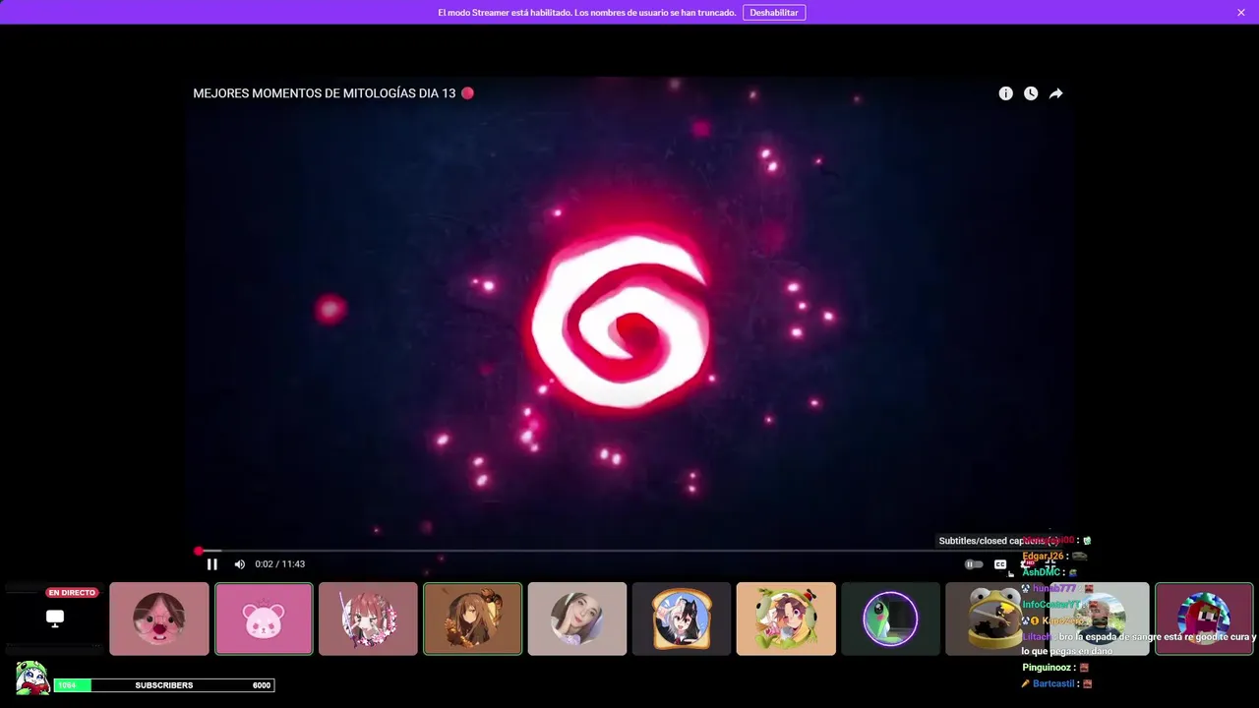Click chat username EdgarJ26
The height and width of the screenshot is (708, 1259).
pos(1042,557)
